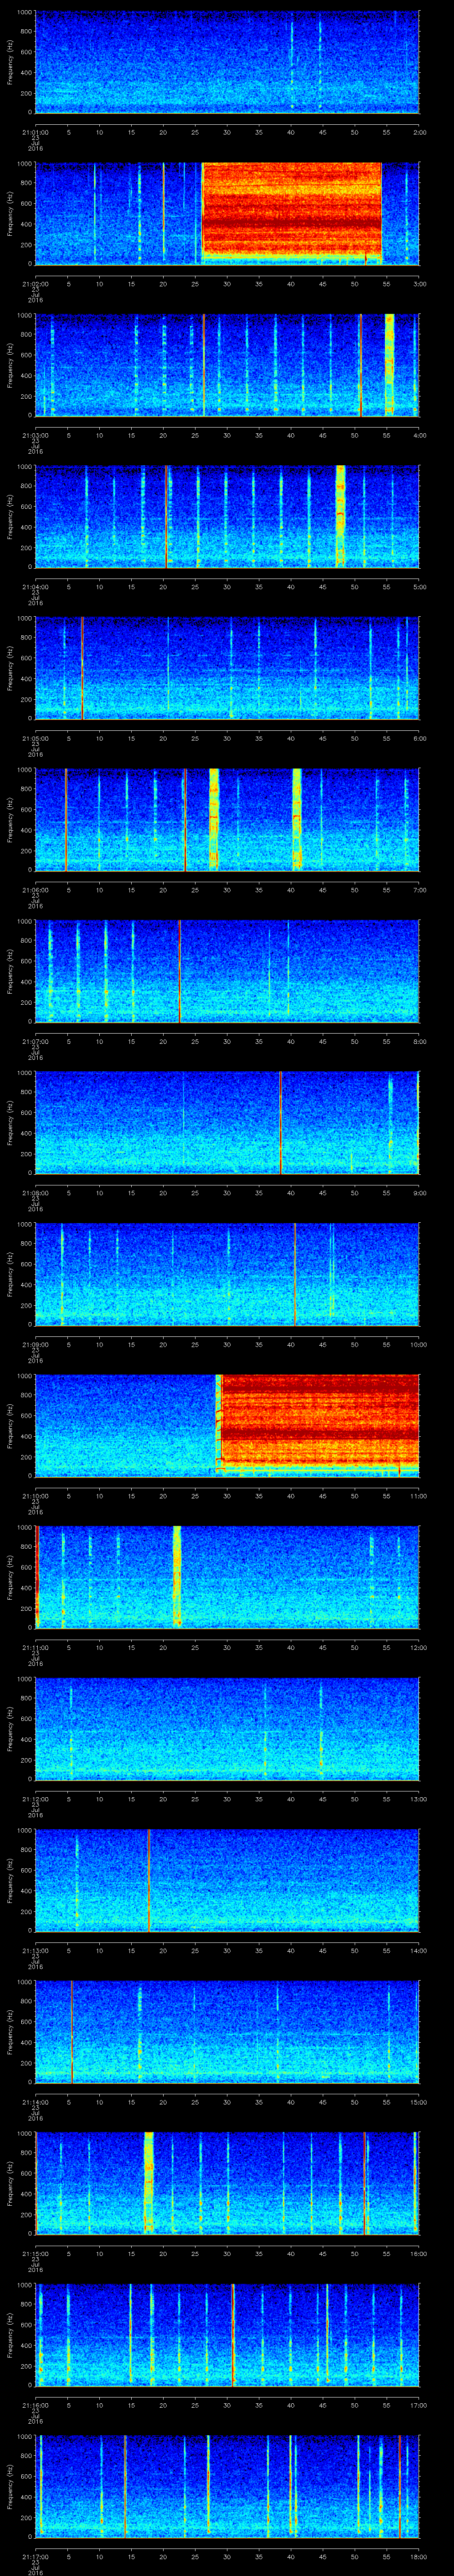Click the 21:07:00 start time label
This screenshot has height=2576, width=454.
(35, 1041)
